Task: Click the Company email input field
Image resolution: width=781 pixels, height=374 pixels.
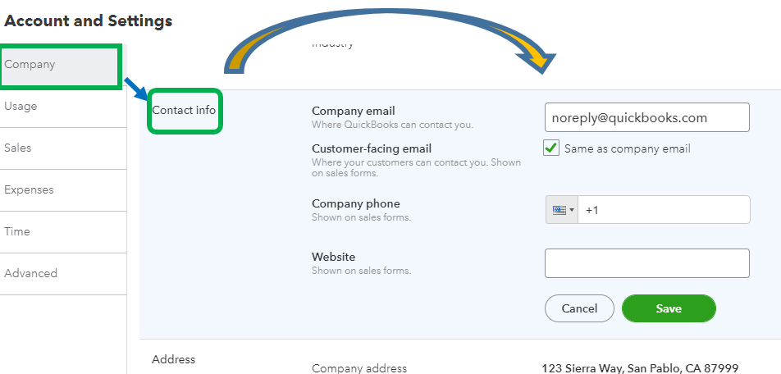Action: coord(647,117)
